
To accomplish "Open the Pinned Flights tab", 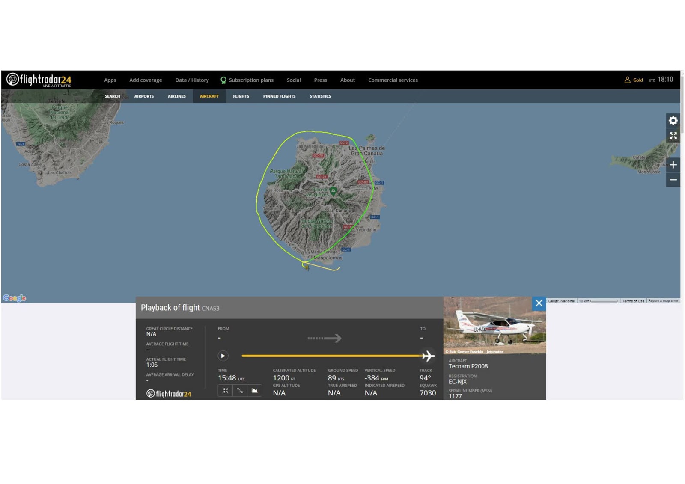I will pos(279,96).
